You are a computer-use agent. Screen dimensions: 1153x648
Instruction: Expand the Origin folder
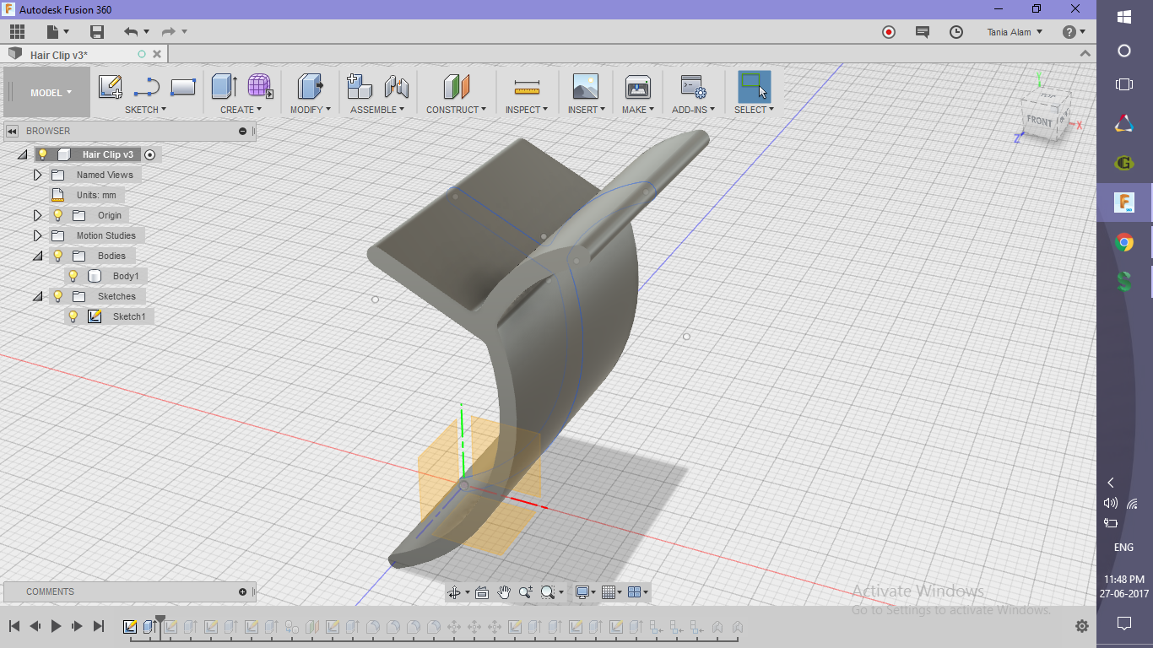click(37, 215)
